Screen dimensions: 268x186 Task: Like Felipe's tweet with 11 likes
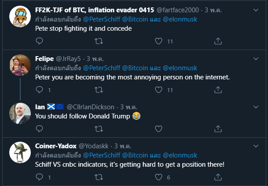click(x=159, y=90)
